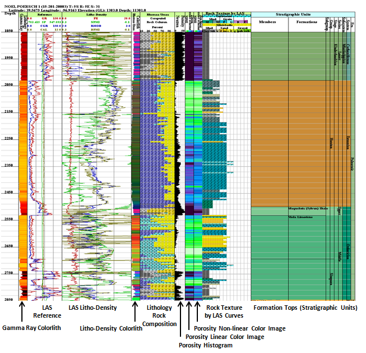Select the blue RHOB curve label
This screenshot has height=353, width=366.
(x=96, y=26)
